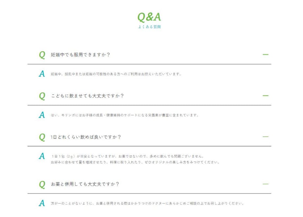
Task: Click the Q&A page heading
Action: point(149,17)
